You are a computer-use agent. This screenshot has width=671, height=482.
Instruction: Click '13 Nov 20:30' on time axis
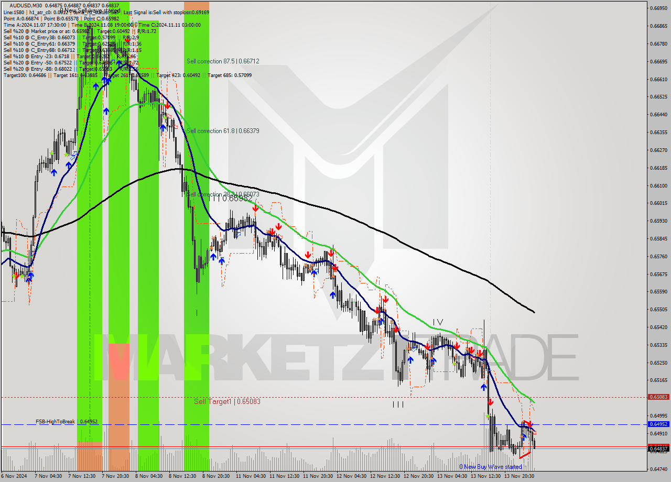coord(520,476)
